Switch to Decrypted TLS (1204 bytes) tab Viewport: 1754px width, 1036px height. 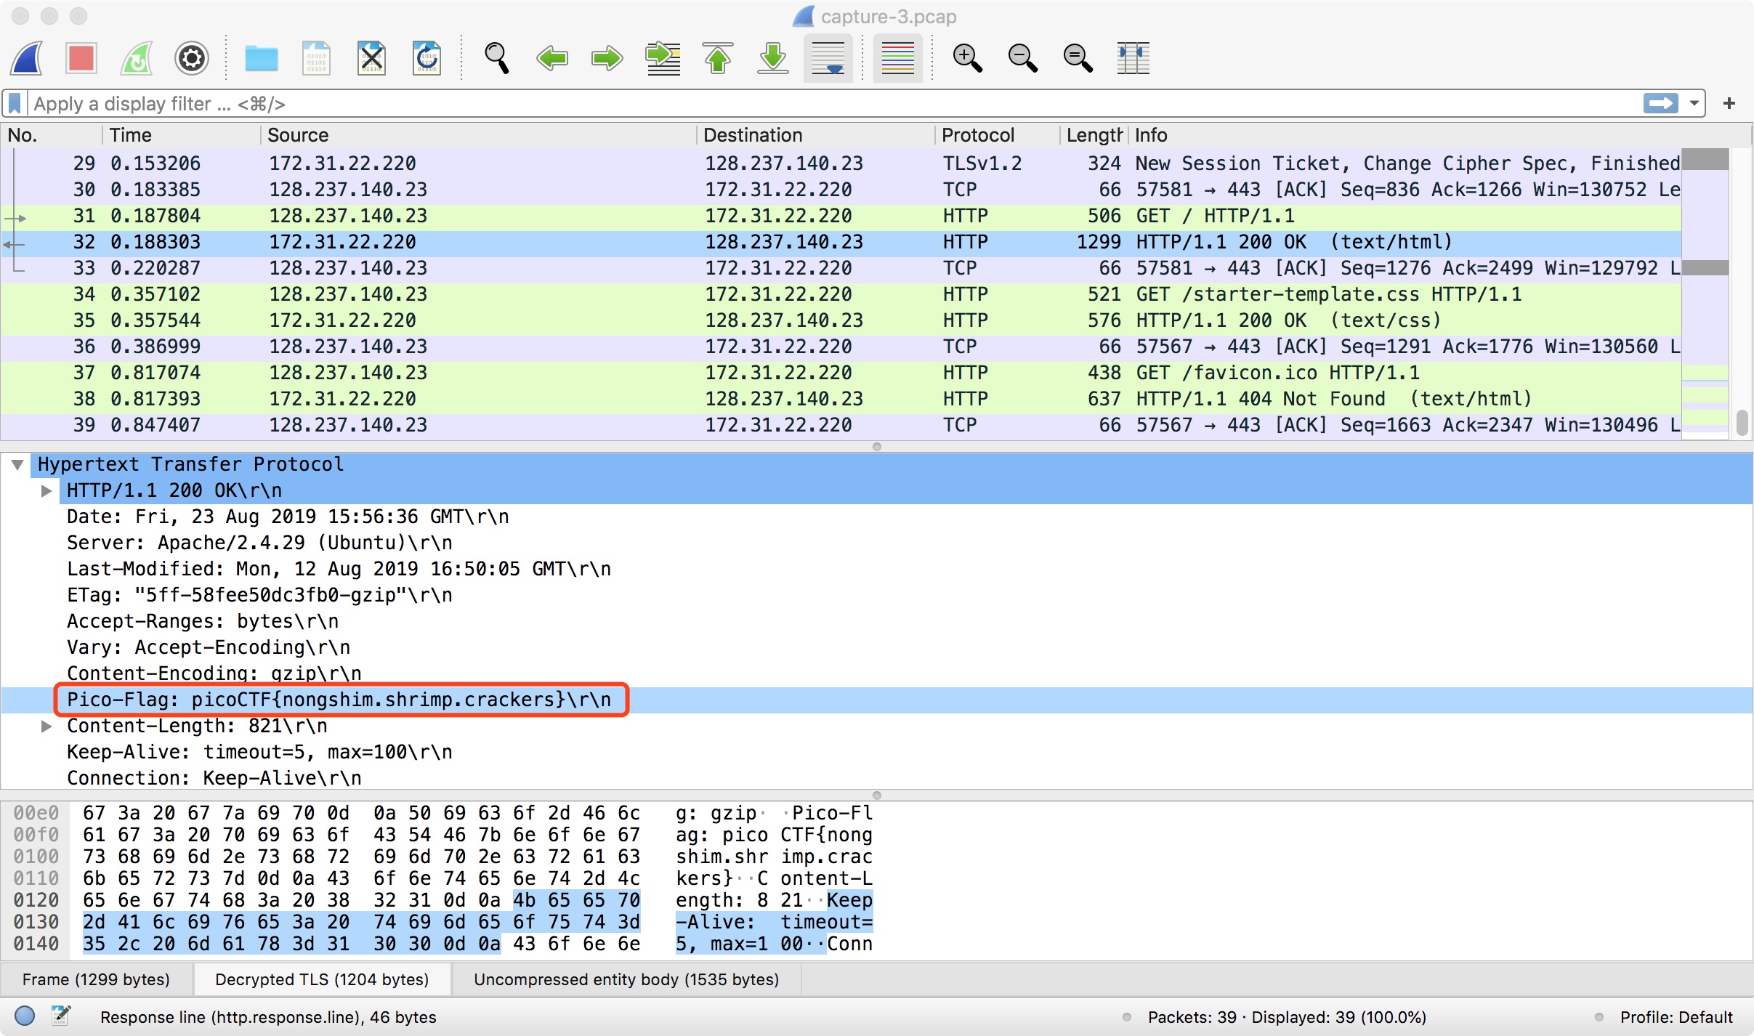pos(322,979)
